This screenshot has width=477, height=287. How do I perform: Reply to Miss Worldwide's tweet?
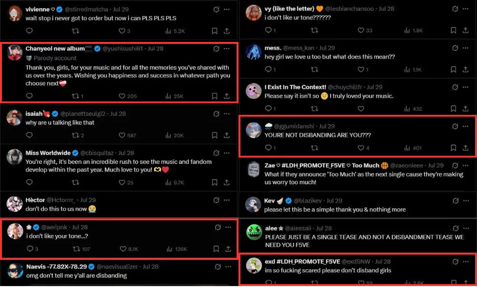tap(29, 183)
